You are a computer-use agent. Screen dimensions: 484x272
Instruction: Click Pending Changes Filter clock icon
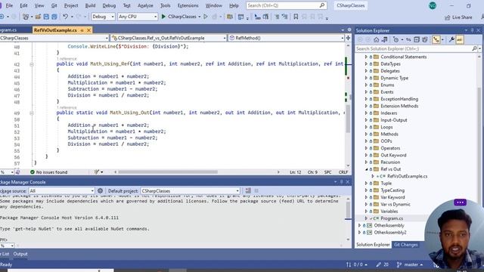tap(396, 40)
